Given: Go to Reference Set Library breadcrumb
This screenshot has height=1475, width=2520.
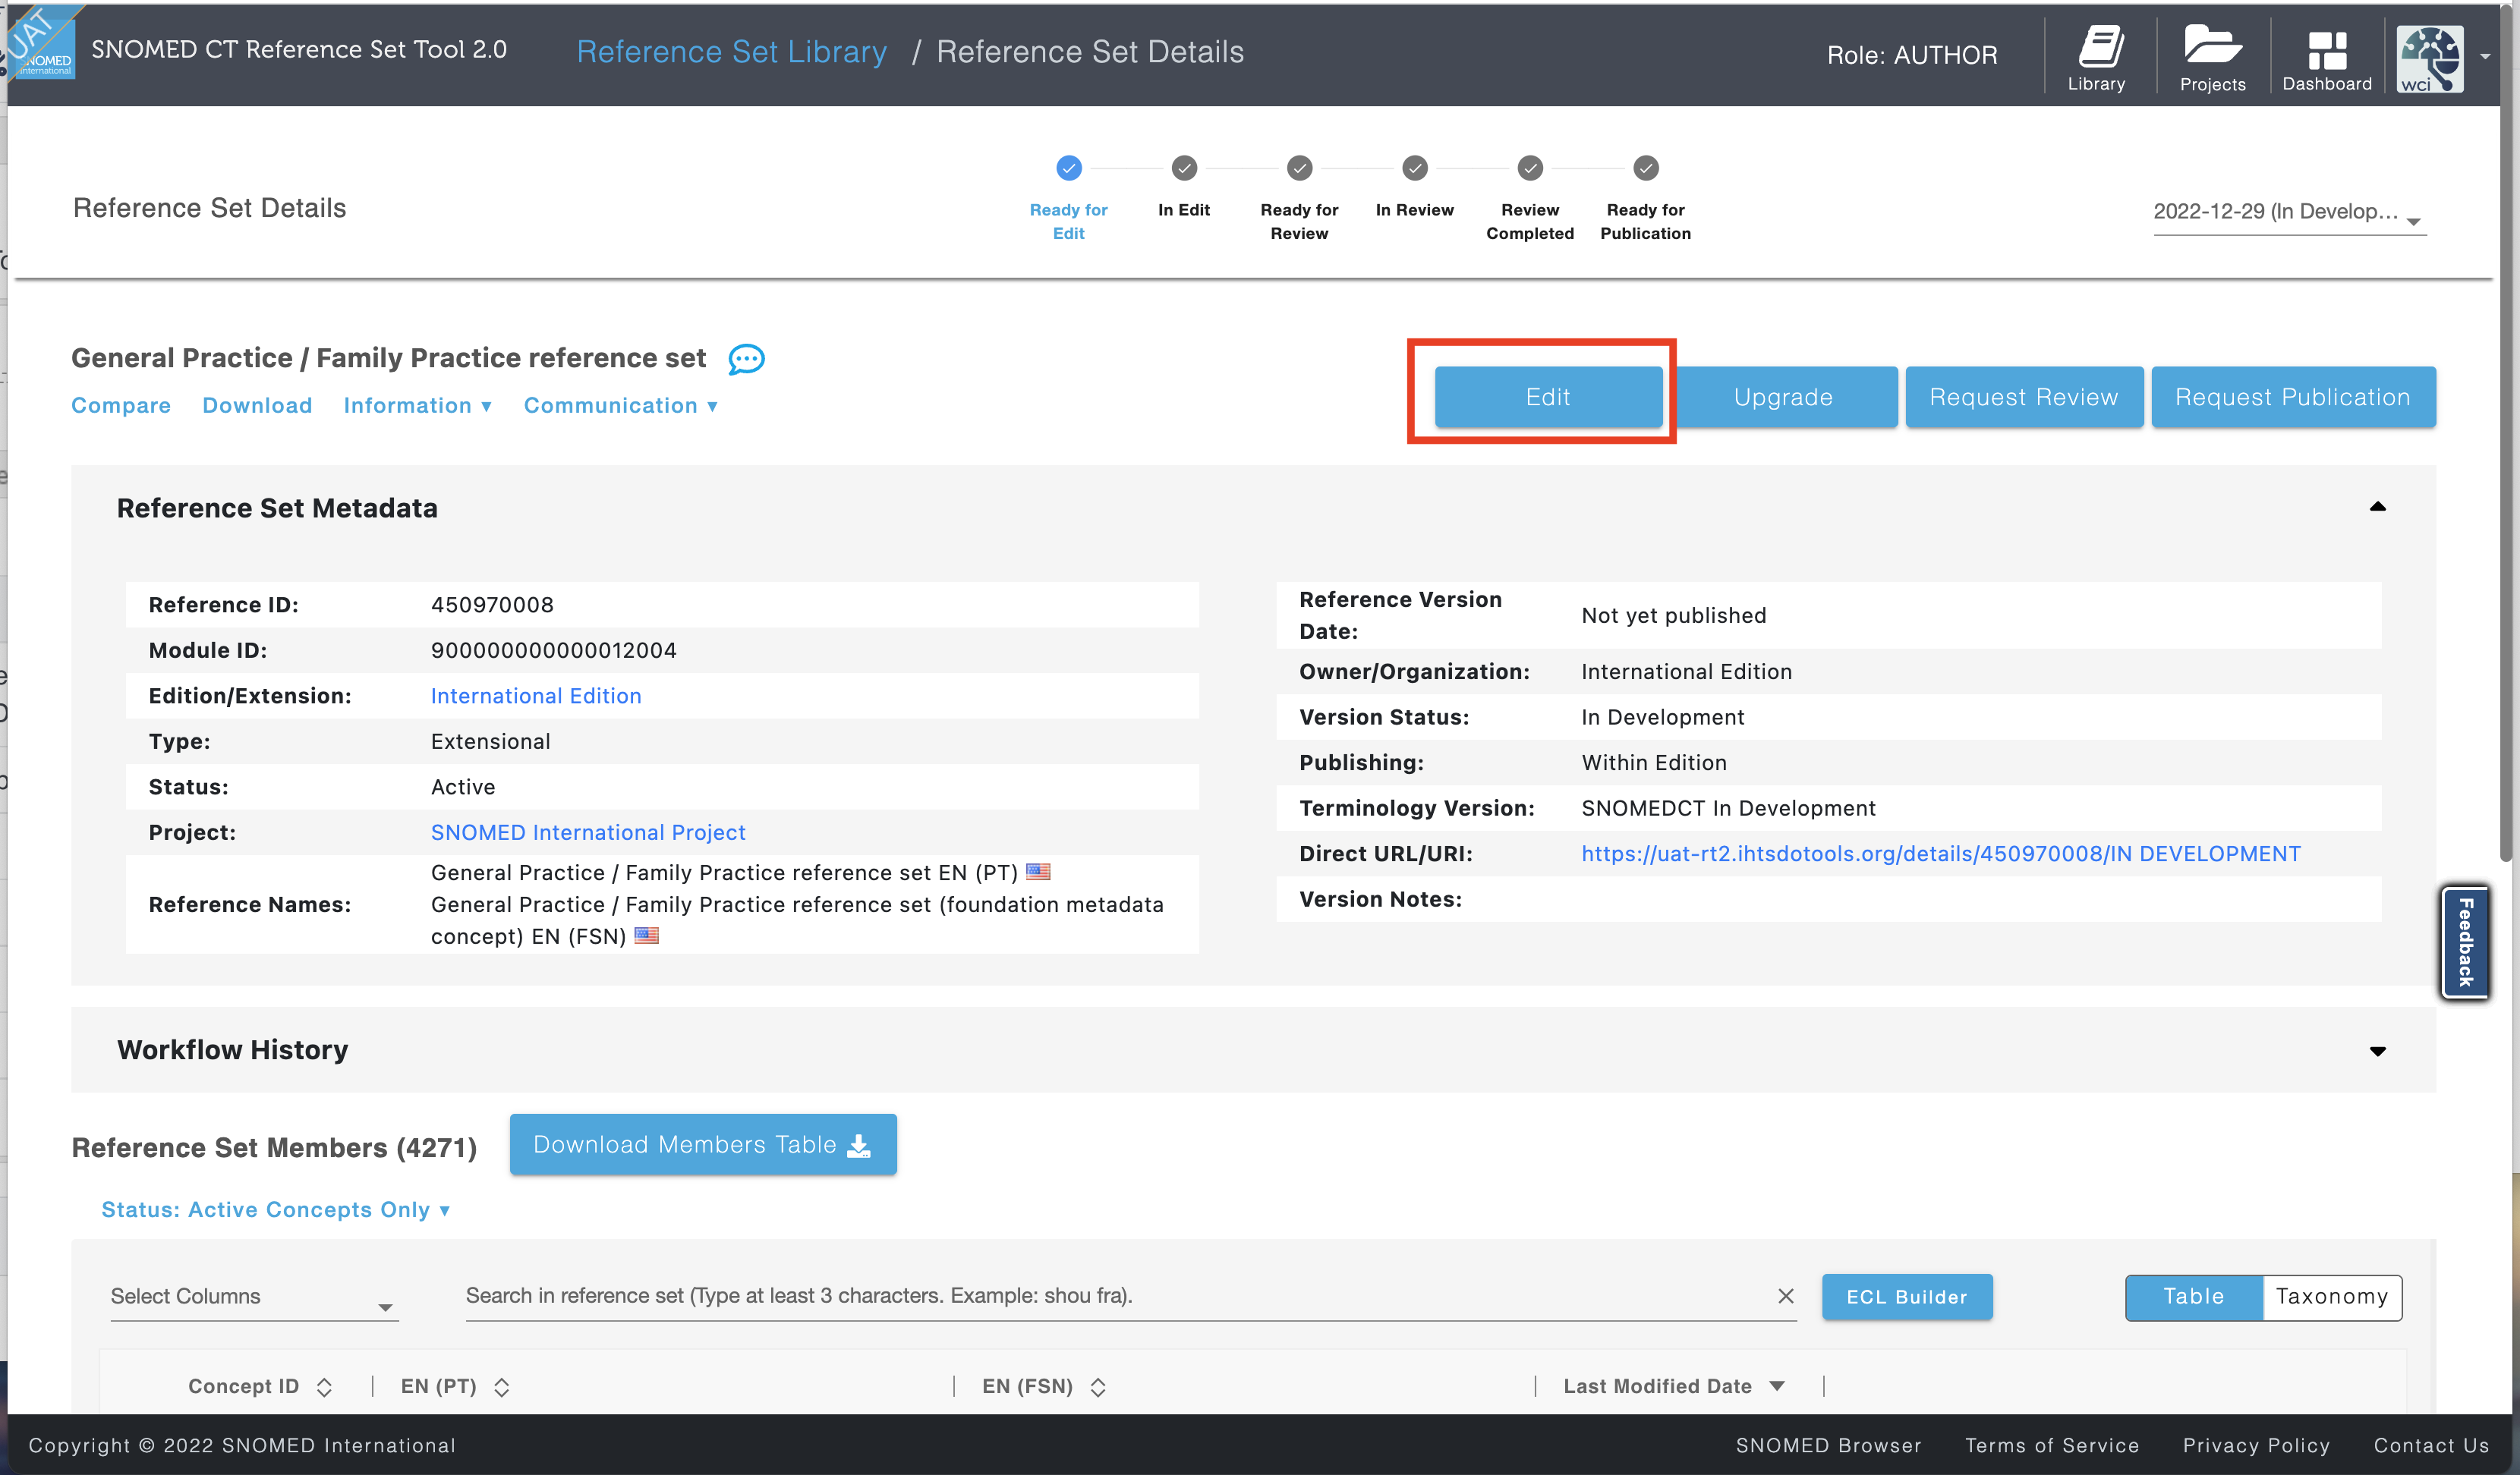Looking at the screenshot, I should 732,51.
